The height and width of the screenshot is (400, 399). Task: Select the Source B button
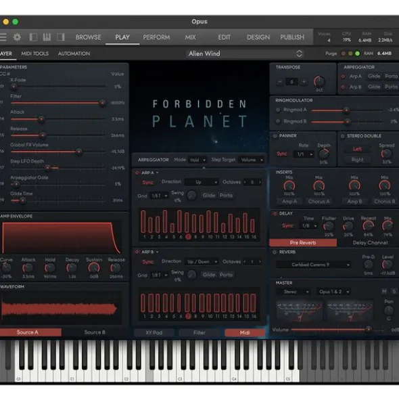click(95, 332)
